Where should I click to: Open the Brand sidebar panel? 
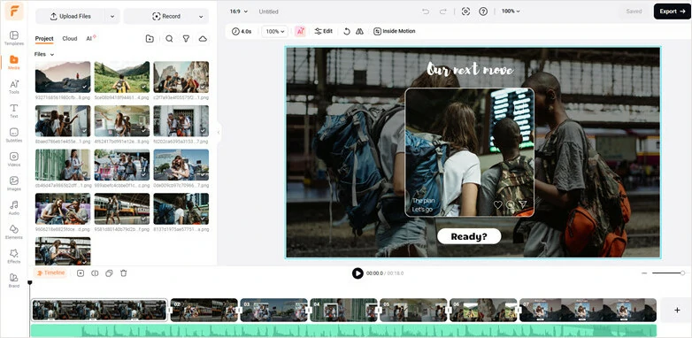click(14, 280)
